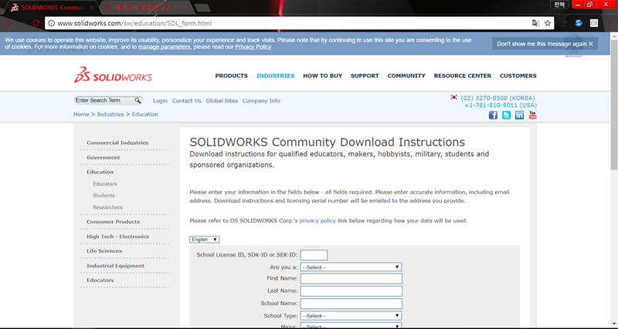The image size is (618, 329).
Task: Click the USA phone number link
Action: tap(501, 106)
